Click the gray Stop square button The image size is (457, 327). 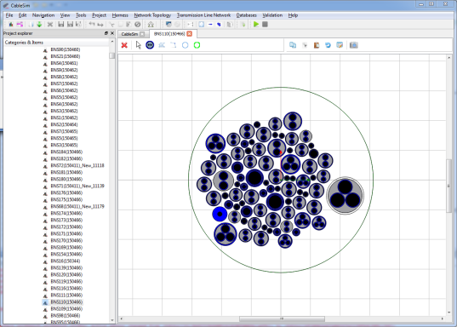(x=265, y=24)
